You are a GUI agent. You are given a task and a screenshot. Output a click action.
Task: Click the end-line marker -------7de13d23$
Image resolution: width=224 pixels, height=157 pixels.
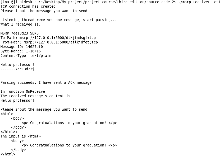coord(17,69)
